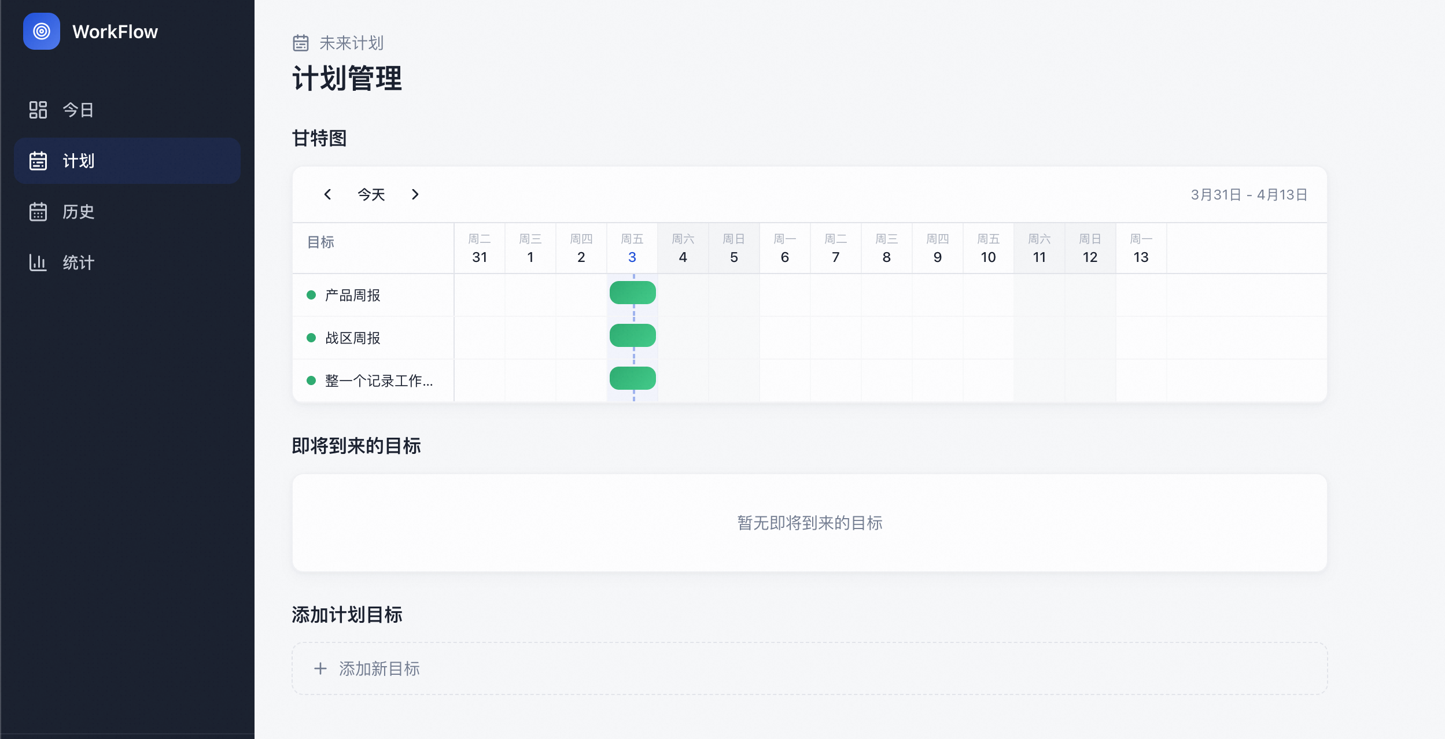
Task: Open the 今日 menu item
Action: tap(79, 110)
